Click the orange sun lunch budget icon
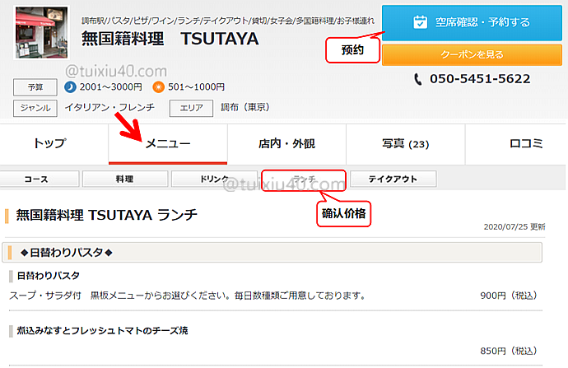 pyautogui.click(x=158, y=87)
